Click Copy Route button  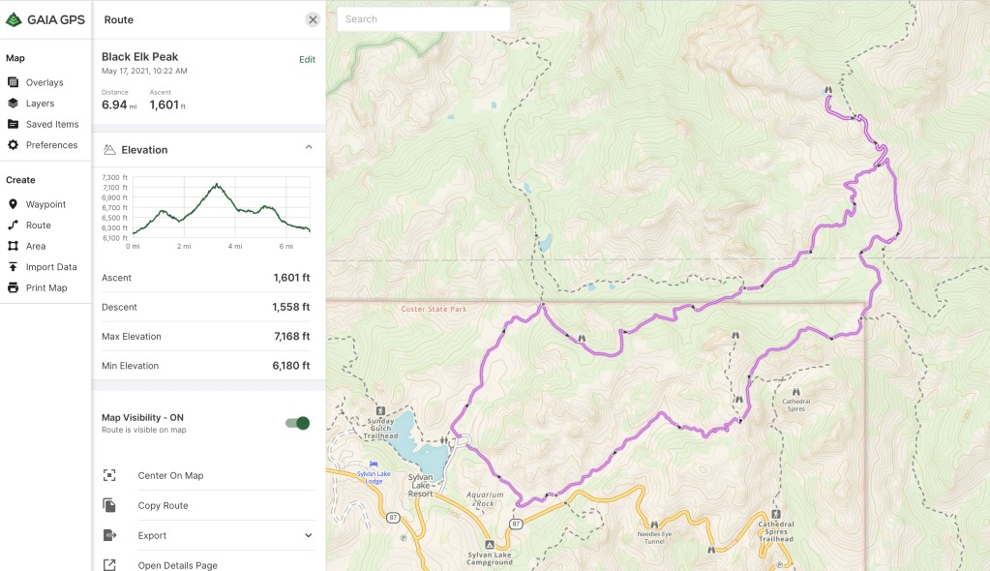[x=163, y=505]
